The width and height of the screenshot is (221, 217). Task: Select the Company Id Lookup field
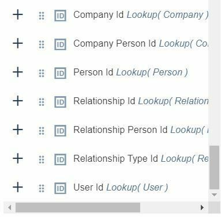pyautogui.click(x=141, y=15)
